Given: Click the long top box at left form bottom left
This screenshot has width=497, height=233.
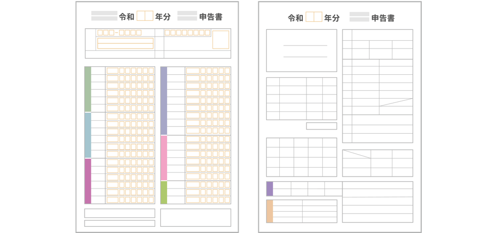Looking at the screenshot, I should click(x=120, y=213).
